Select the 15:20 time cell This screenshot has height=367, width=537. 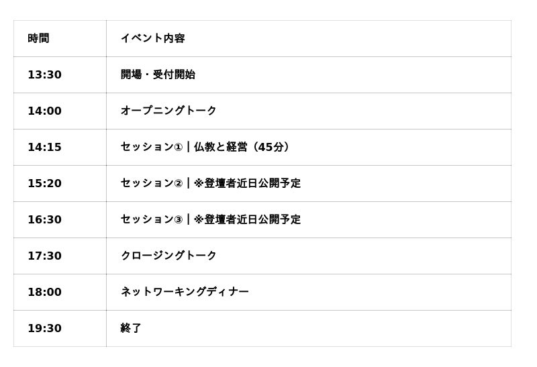[x=44, y=184]
